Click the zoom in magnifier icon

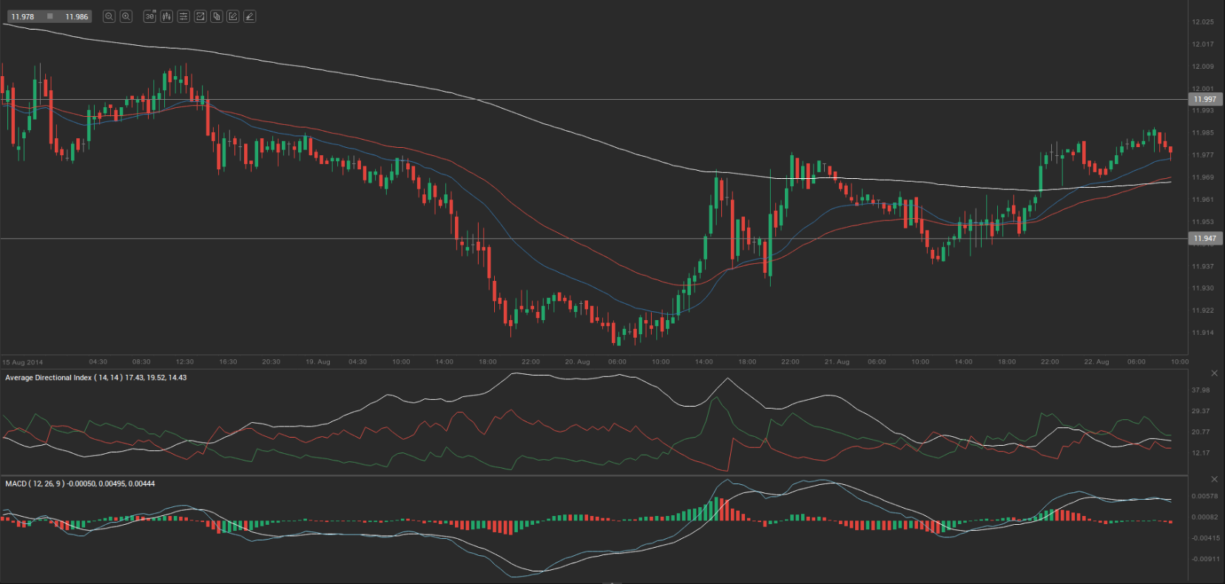pyautogui.click(x=126, y=16)
